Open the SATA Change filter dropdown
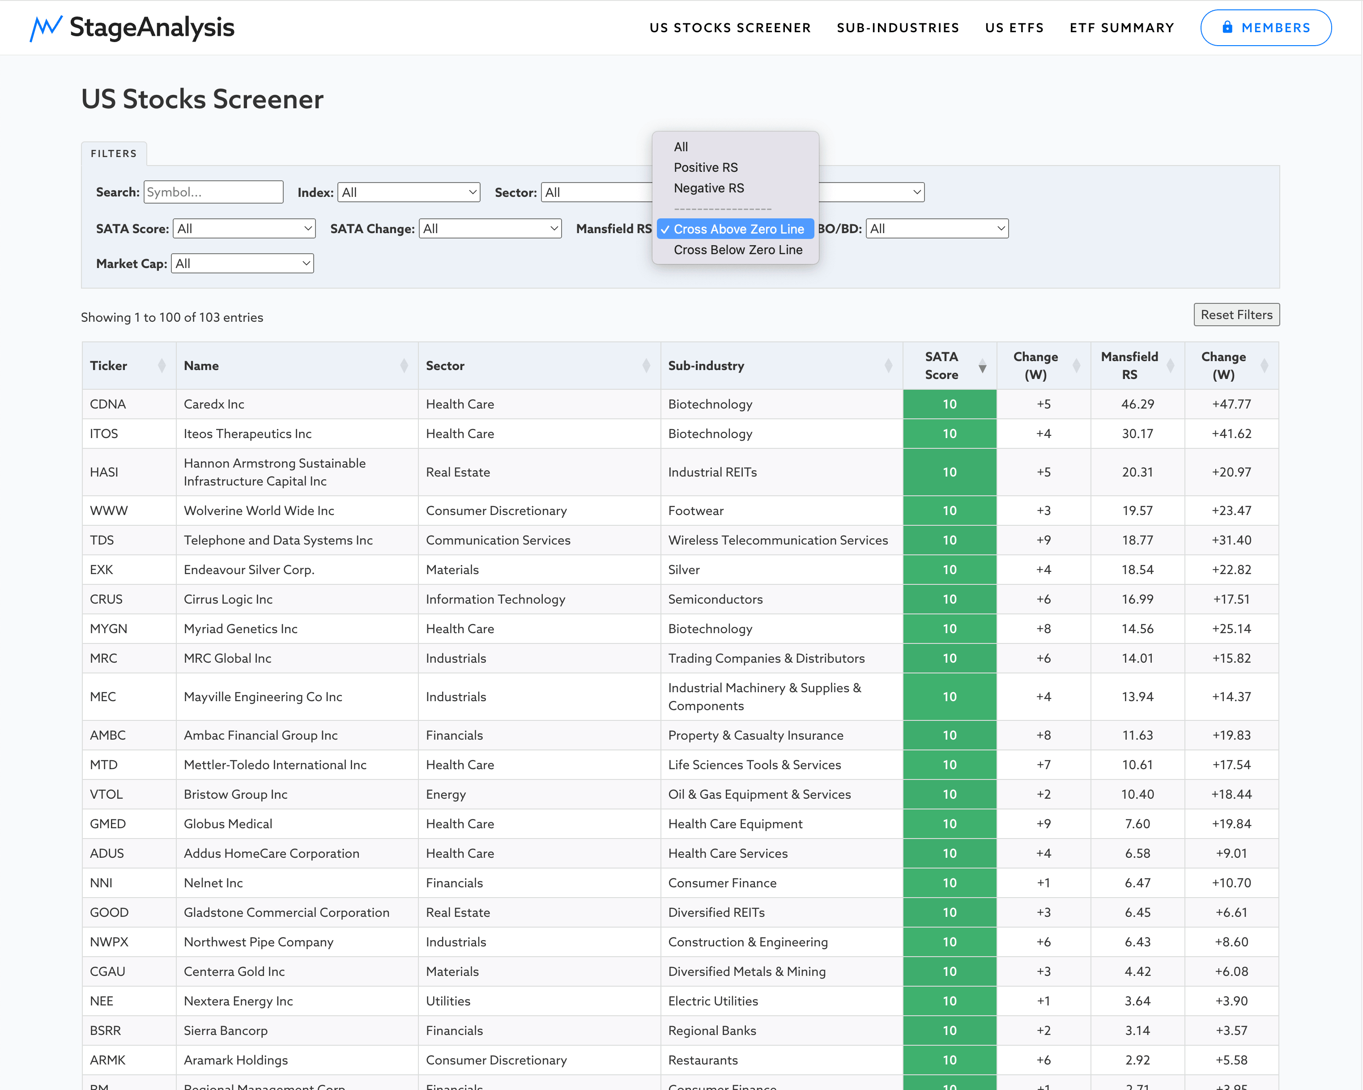Screen dimensions: 1363x1090 point(490,229)
